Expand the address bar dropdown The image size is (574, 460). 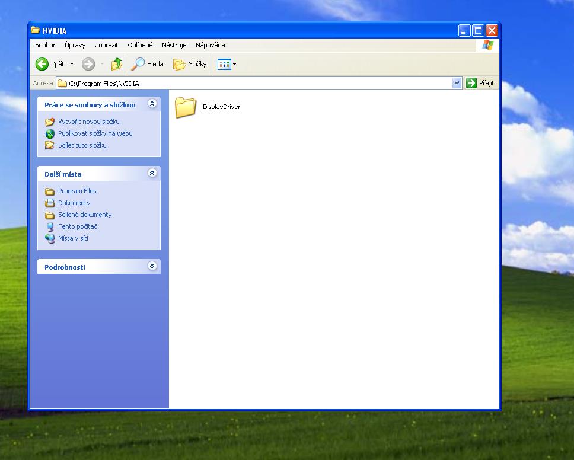[x=457, y=83]
